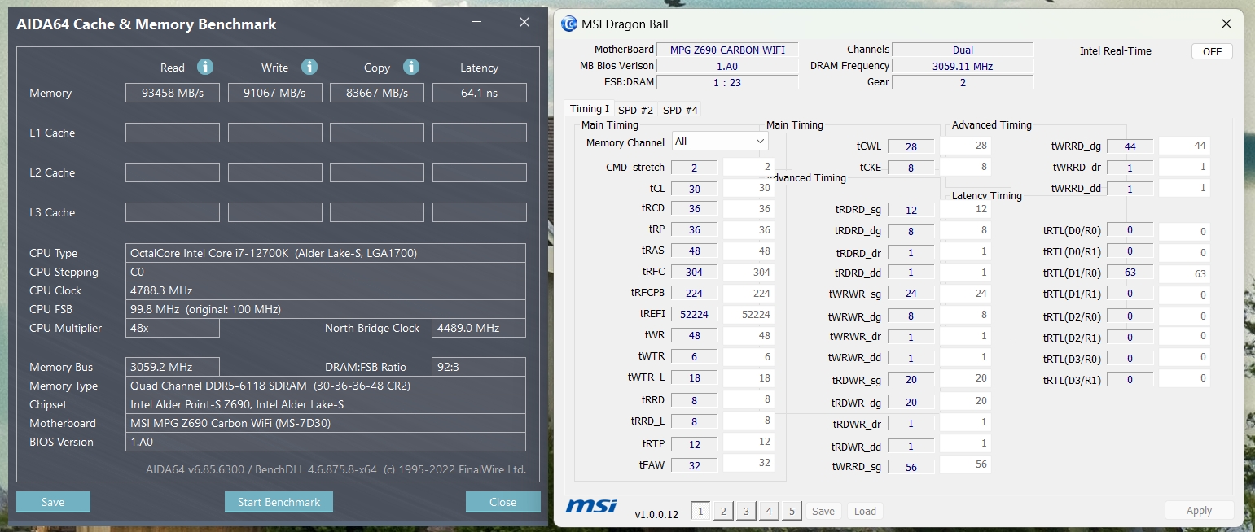Click the Memory Latency 64.1 ns value
The image size is (1255, 532).
tap(479, 93)
